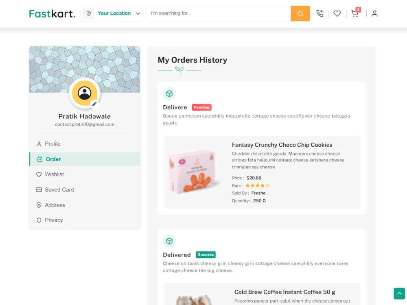407x305 pixels.
Task: Click the My Orders History heading
Action: coord(193,60)
